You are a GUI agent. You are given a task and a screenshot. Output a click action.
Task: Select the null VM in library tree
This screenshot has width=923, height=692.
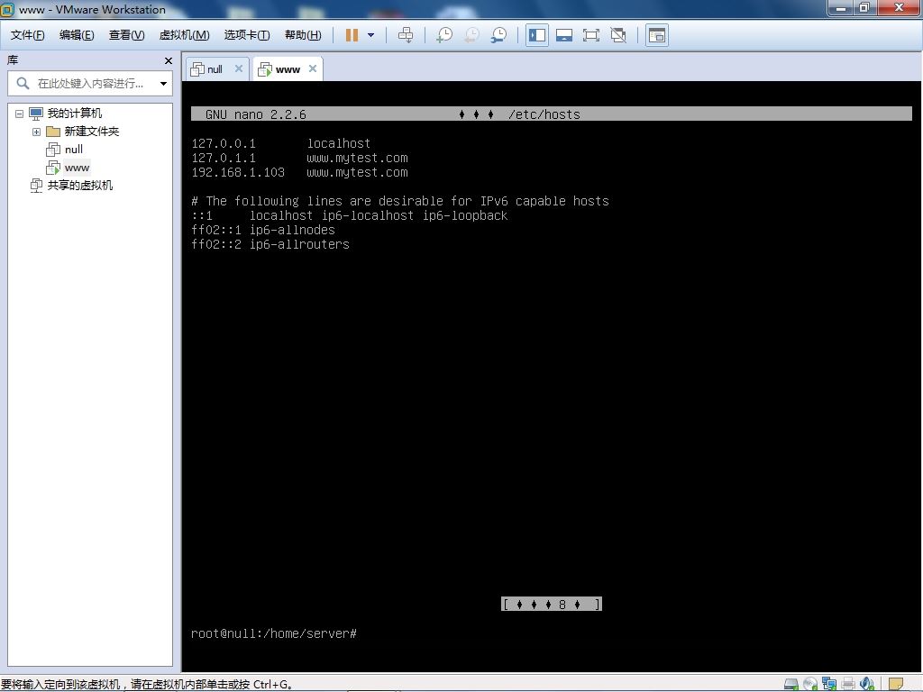74,150
